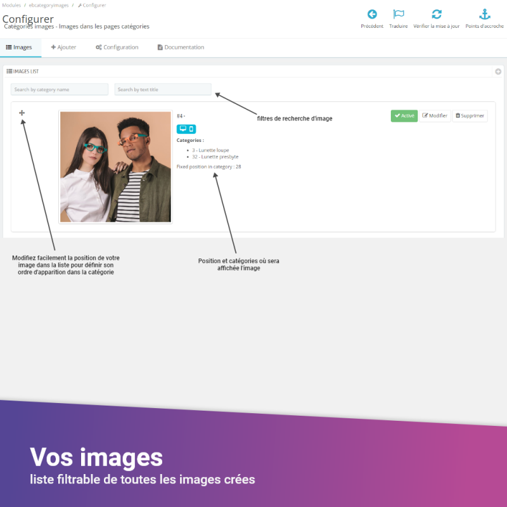Select the Images tab
Screen dimensions: 507x507
tap(20, 47)
